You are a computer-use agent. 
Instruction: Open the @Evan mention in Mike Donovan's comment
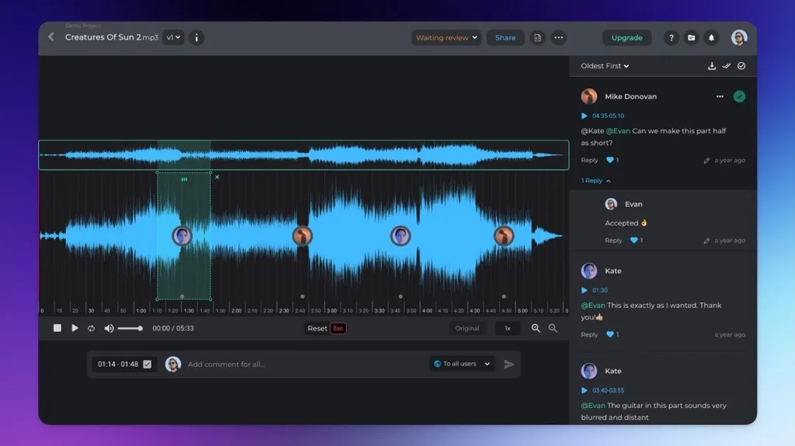pyautogui.click(x=618, y=131)
